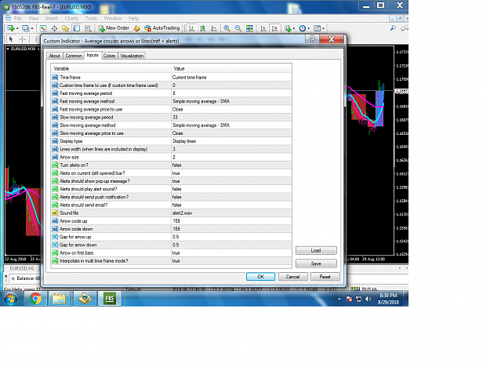490x367 pixels.
Task: Click the Zoom In magnifier icon
Action: (227, 28)
